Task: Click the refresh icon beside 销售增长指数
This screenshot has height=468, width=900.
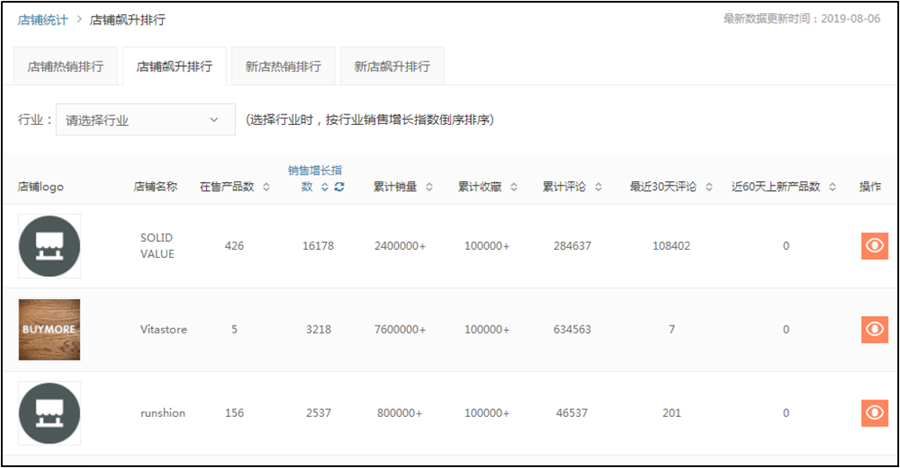Action: (339, 186)
